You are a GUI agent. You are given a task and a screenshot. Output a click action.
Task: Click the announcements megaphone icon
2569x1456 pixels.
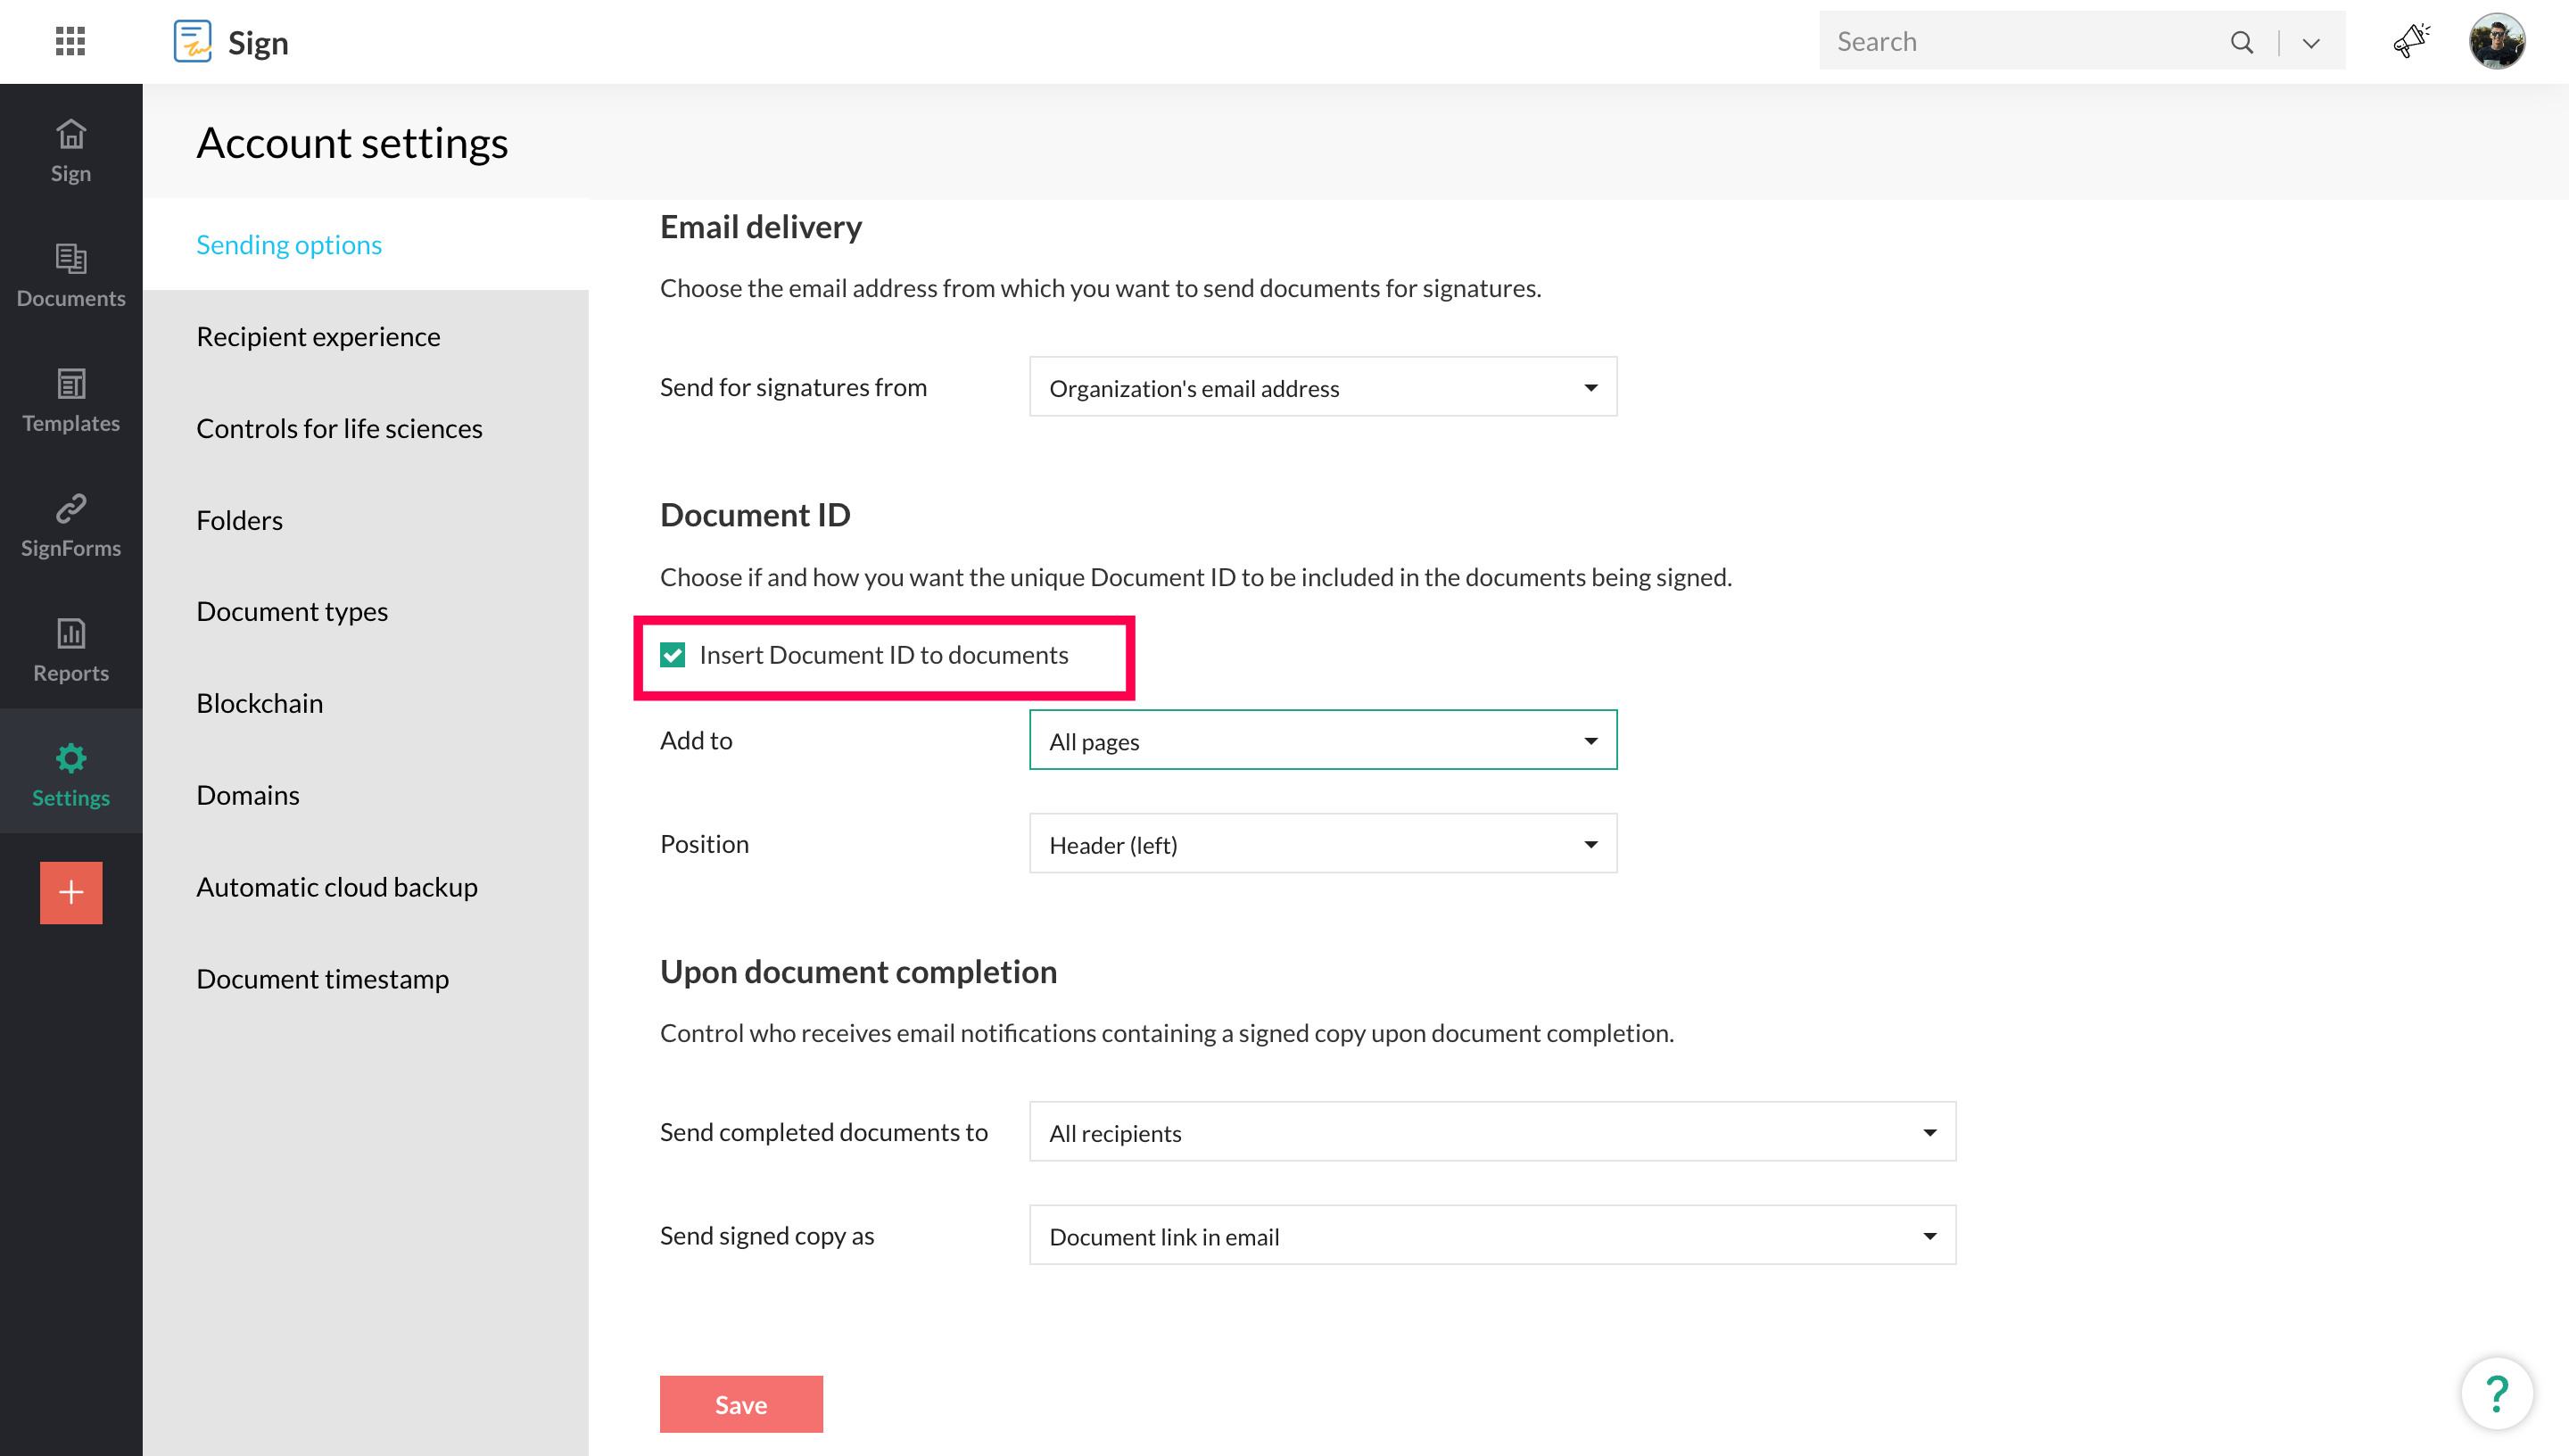(x=2410, y=41)
